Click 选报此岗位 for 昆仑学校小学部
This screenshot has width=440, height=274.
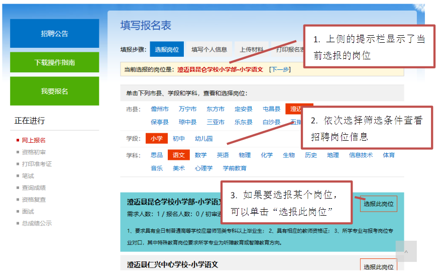[x=378, y=204]
